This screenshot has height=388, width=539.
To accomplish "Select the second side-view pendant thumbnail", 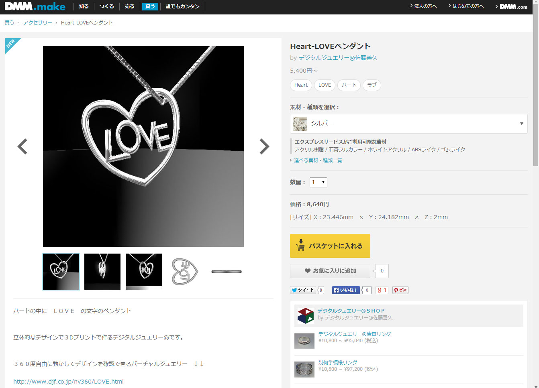I will point(102,272).
